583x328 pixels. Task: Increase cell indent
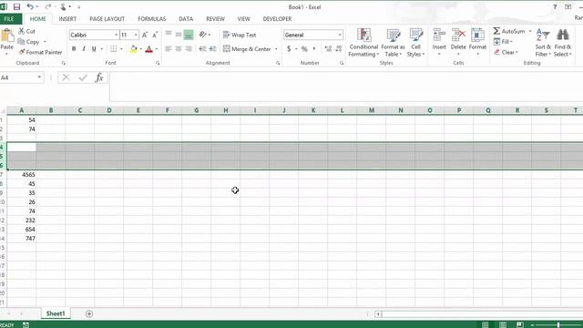(x=212, y=48)
